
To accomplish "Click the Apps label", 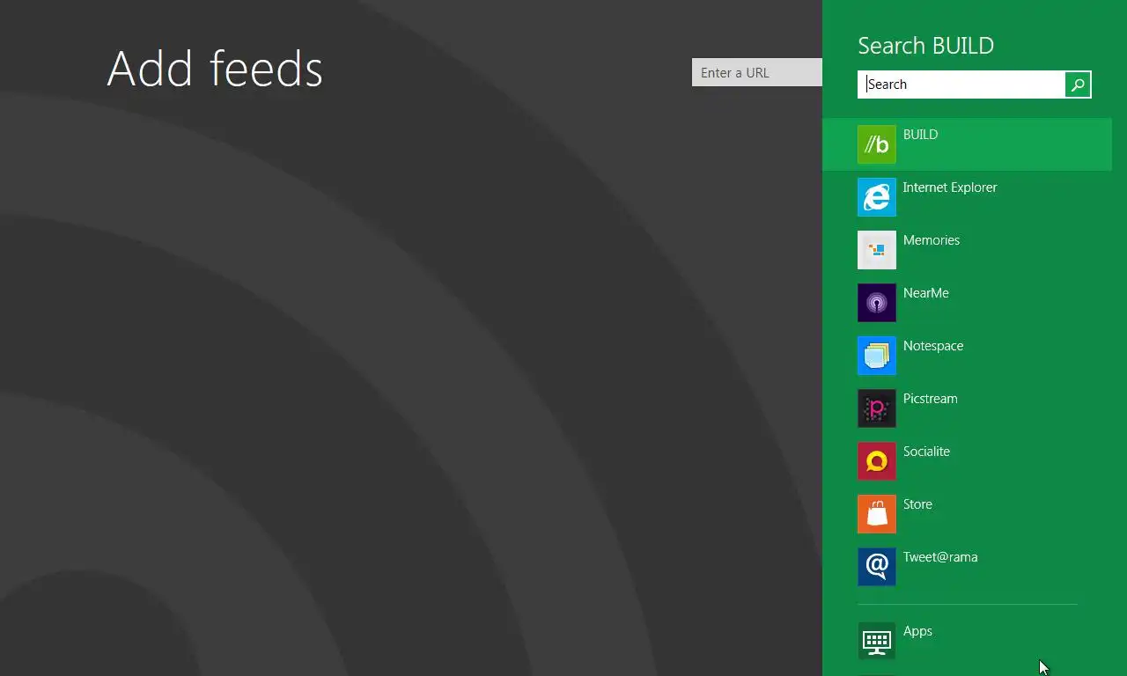I will 917,631.
